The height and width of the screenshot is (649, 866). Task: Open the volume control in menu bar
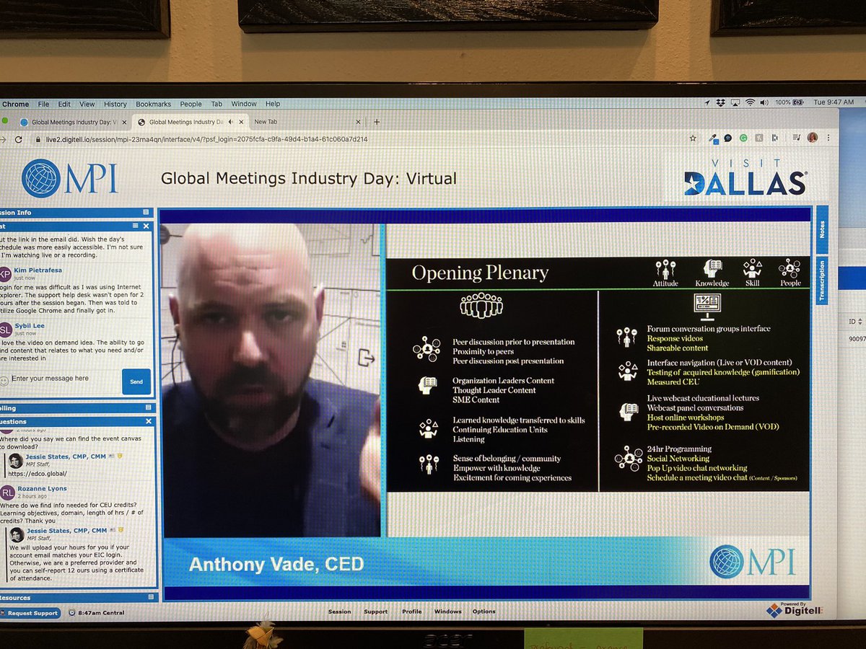pyautogui.click(x=765, y=103)
